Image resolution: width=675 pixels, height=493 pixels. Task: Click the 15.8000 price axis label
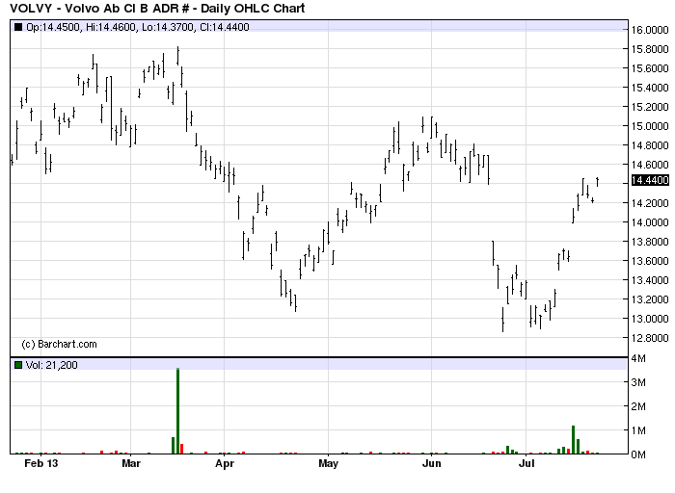[650, 49]
